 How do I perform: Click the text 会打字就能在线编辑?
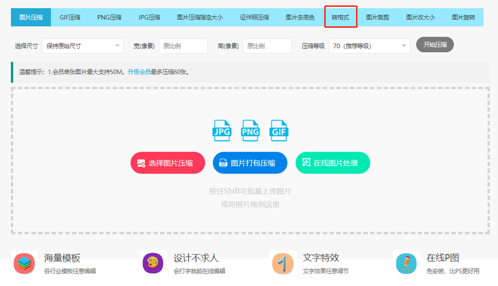point(199,271)
